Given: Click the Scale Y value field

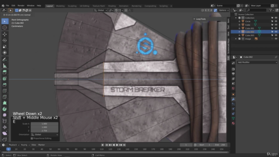Looking at the screenshot, I should point(44,127).
